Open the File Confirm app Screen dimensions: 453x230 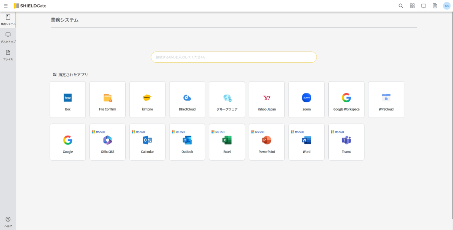click(108, 100)
